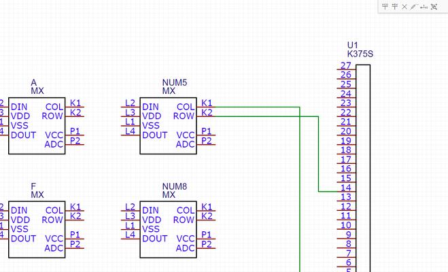Screen dimensions: 448x272
Task: Click the K2 ROW pin of component A
Action: (75, 114)
